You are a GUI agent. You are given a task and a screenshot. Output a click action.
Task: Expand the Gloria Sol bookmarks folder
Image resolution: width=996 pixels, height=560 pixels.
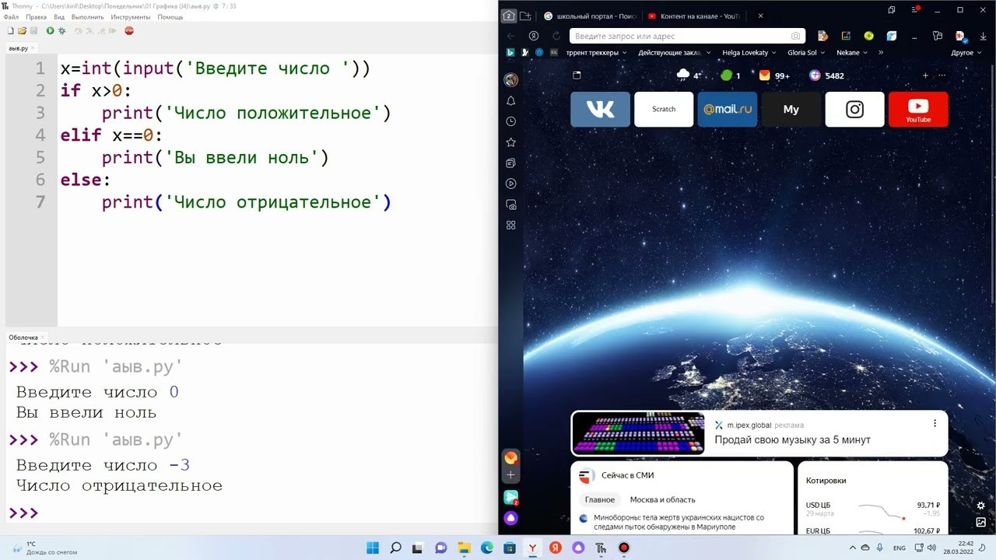click(x=805, y=53)
